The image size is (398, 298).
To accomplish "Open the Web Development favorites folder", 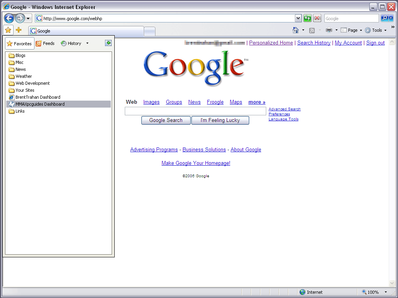I will [33, 83].
